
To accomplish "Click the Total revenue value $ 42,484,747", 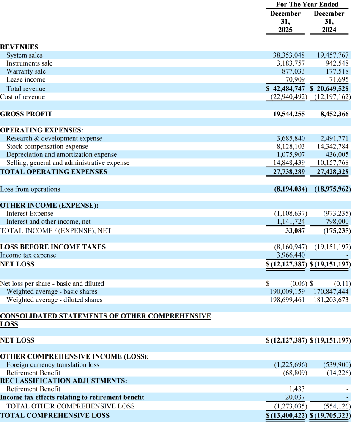I will 285,88.
